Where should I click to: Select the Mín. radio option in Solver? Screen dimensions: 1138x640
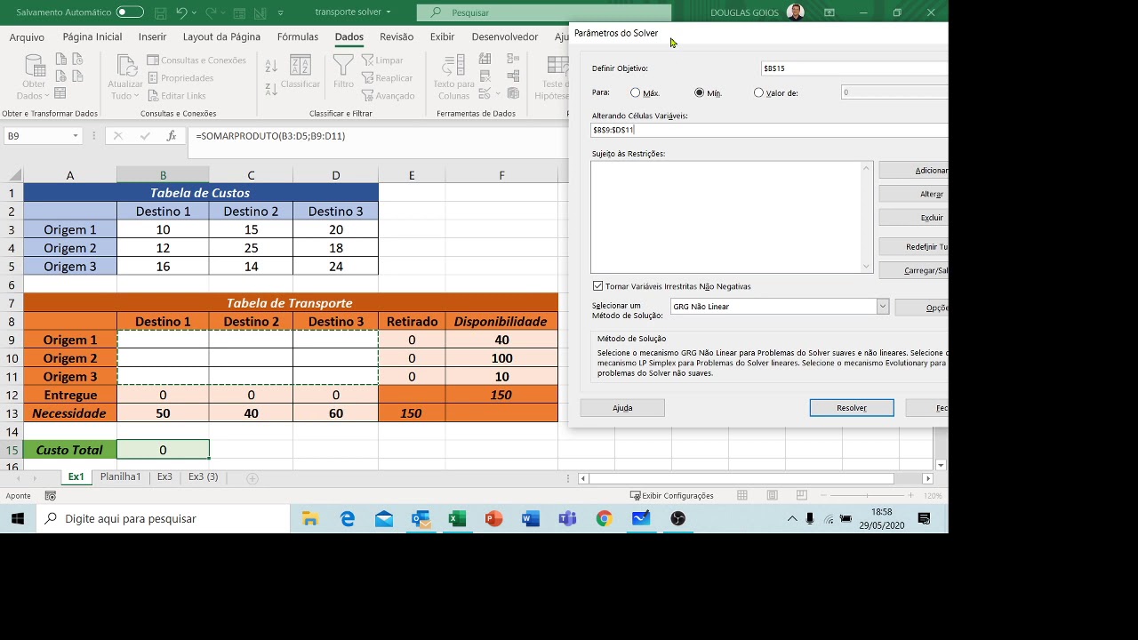pyautogui.click(x=699, y=92)
